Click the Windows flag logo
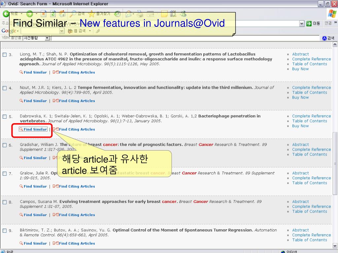The height and width of the screenshot is (253, 338). tap(332, 14)
